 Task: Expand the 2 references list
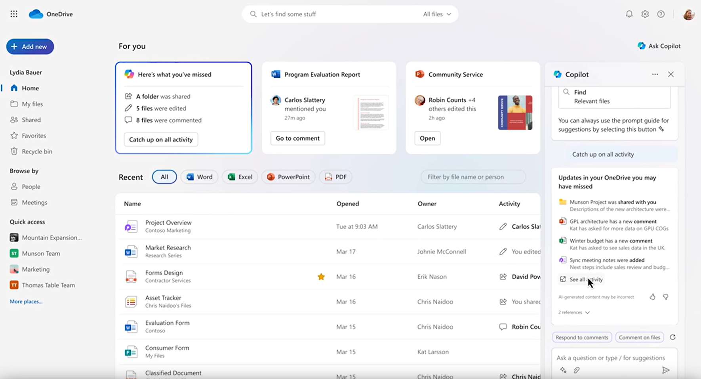point(574,312)
